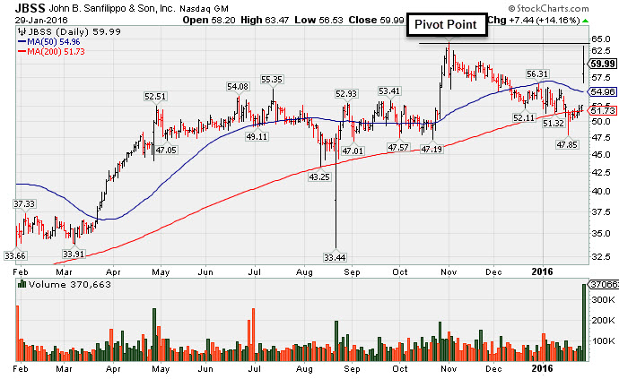Screen dimensions: 619x379
Task: Click the 2016 label under the price chart
Action: [543, 271]
